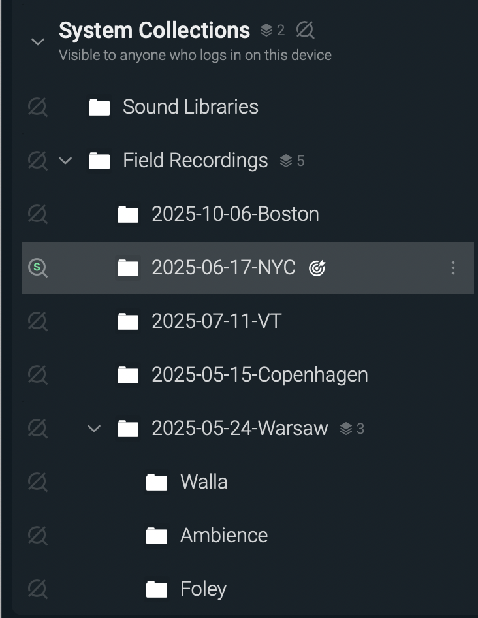Image resolution: width=478 pixels, height=618 pixels.
Task: Open the three-dot menu for 2025-06-17-NYC
Action: 453,267
